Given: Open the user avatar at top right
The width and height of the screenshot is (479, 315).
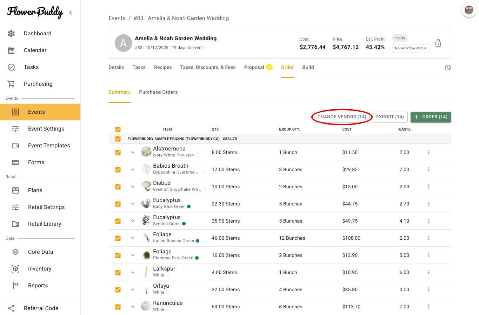Looking at the screenshot, I should point(469,10).
